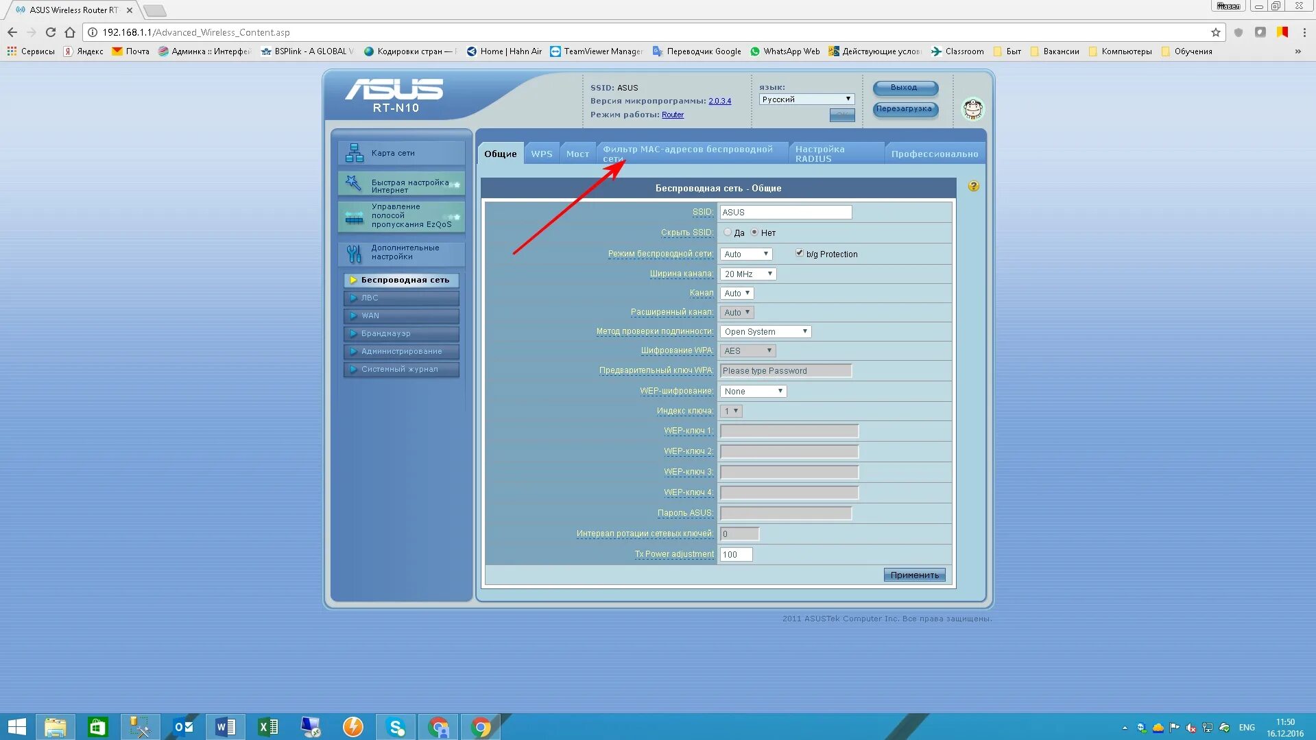Reload the router page
Viewport: 1316px width, 740px height.
tap(51, 32)
